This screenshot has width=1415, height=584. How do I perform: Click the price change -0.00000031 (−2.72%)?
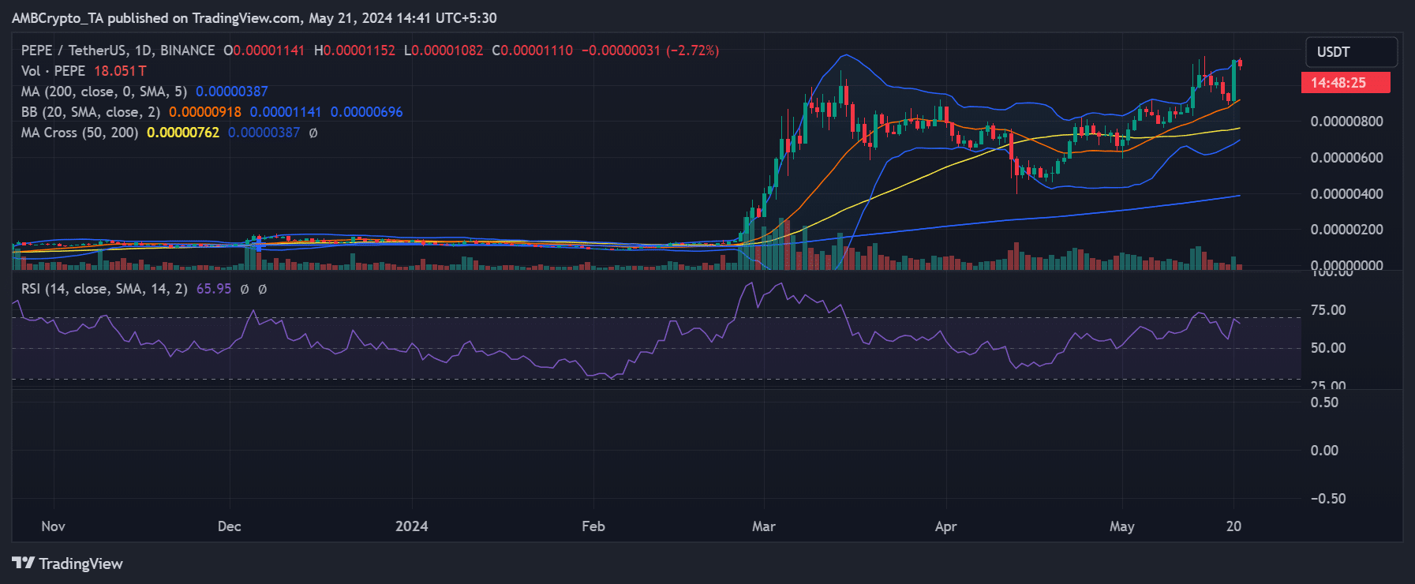[650, 51]
